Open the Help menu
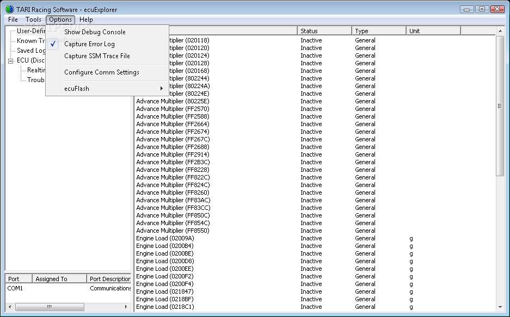 tap(86, 20)
